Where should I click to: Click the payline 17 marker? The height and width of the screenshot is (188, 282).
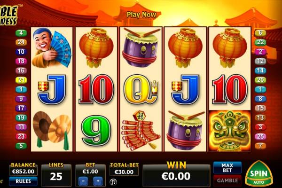click(x=21, y=108)
